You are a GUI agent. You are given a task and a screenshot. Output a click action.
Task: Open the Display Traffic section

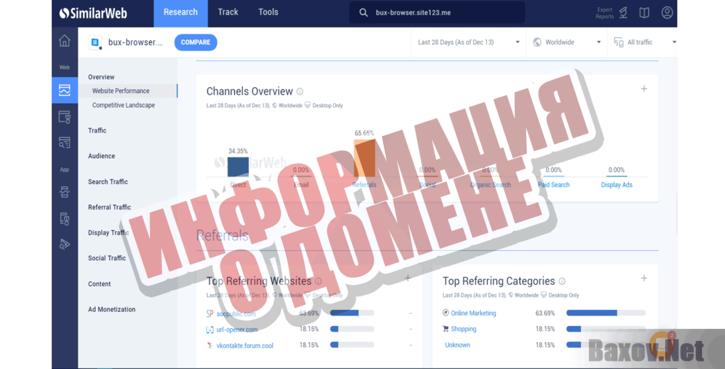[x=109, y=233]
